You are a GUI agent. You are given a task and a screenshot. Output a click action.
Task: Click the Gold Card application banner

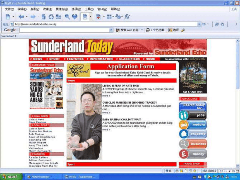(x=121, y=70)
